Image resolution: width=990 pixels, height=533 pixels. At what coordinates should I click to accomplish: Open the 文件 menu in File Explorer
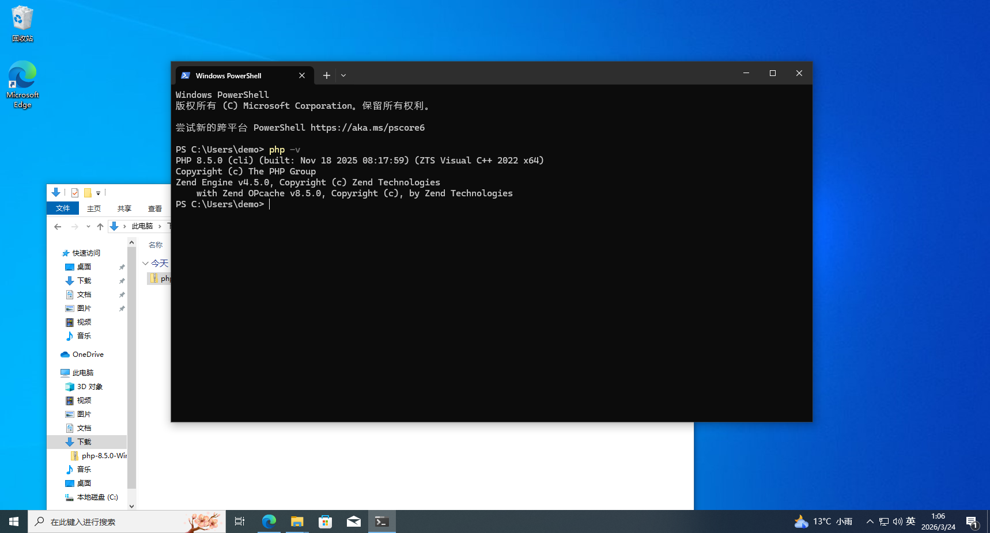click(x=63, y=208)
